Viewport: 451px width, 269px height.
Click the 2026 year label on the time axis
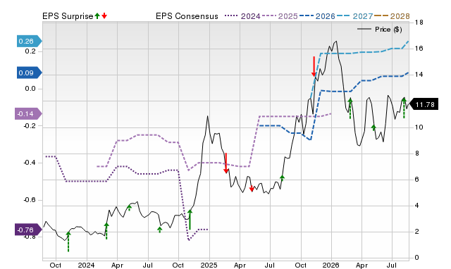pos(331,265)
